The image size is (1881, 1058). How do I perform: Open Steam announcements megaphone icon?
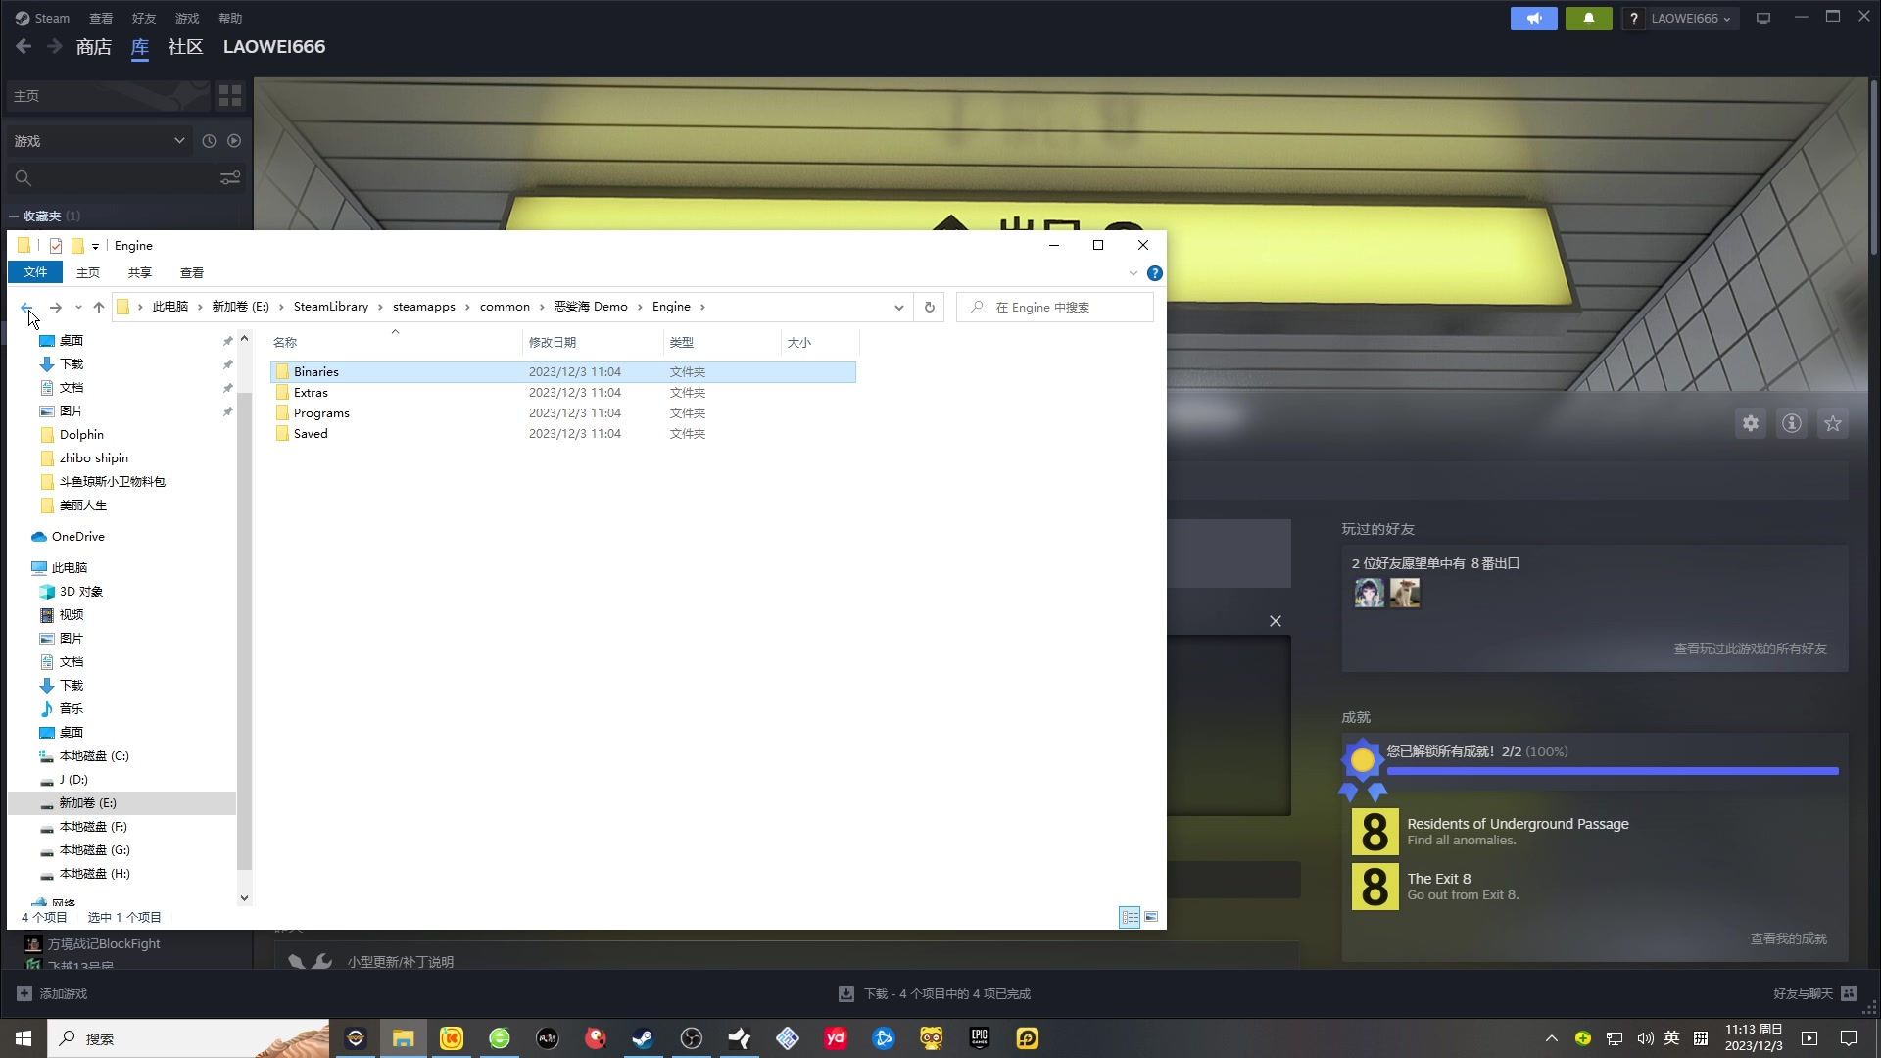coord(1533,19)
